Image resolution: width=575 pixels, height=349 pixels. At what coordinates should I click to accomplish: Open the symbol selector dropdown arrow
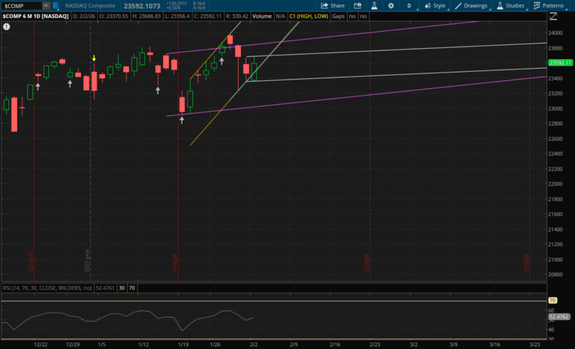45,6
